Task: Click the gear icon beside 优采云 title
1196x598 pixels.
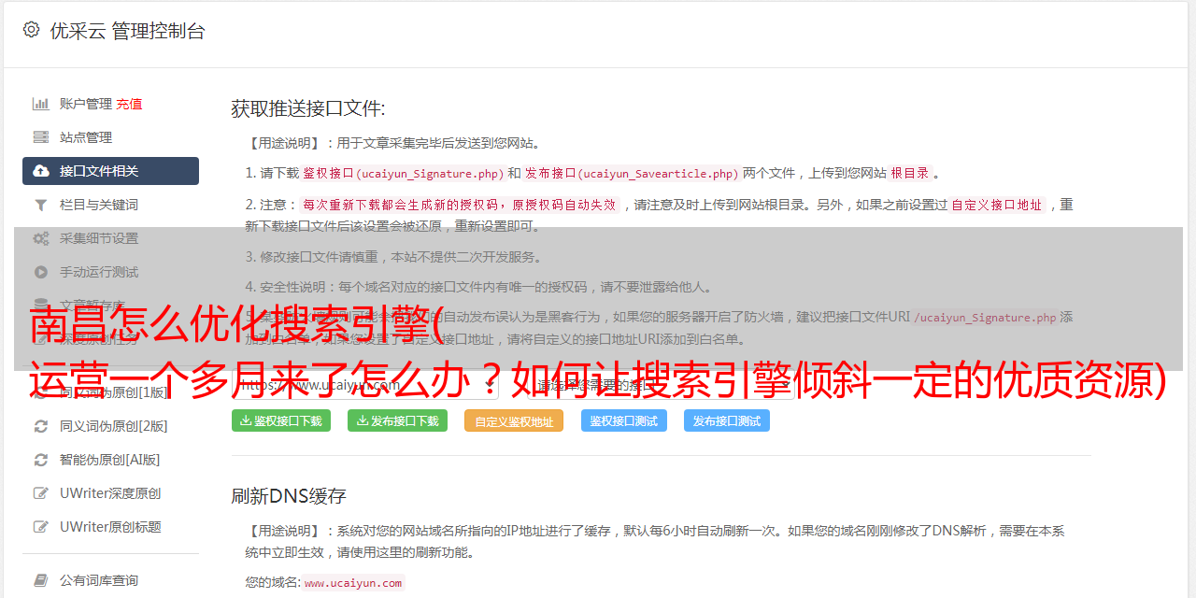Action: click(31, 30)
